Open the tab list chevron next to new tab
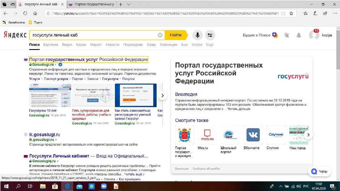 [x=128, y=4]
